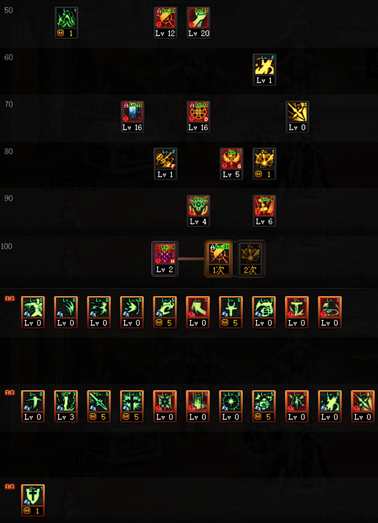Select the shield TP skill with M 1
This screenshot has height=523, width=378.
pyautogui.click(x=33, y=500)
